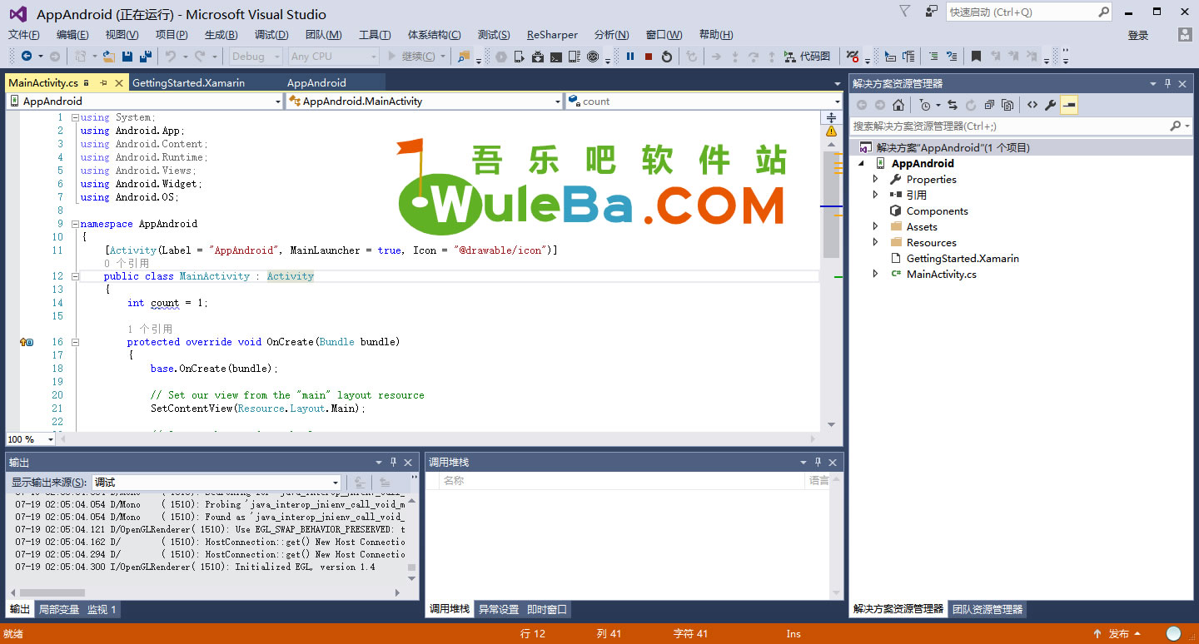Image resolution: width=1199 pixels, height=644 pixels.
Task: Open the 工具(T) menu
Action: click(375, 34)
